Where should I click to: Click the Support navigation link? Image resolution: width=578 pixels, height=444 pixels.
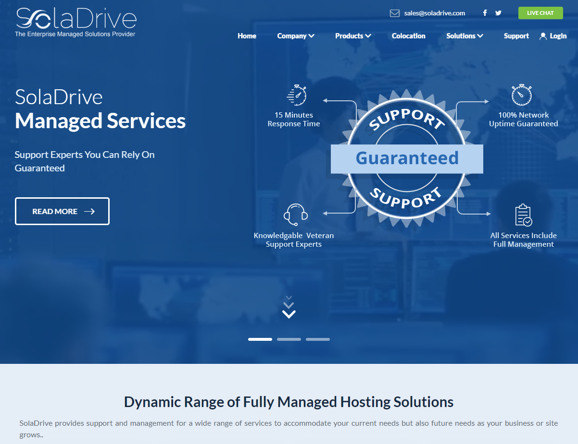[x=516, y=36]
